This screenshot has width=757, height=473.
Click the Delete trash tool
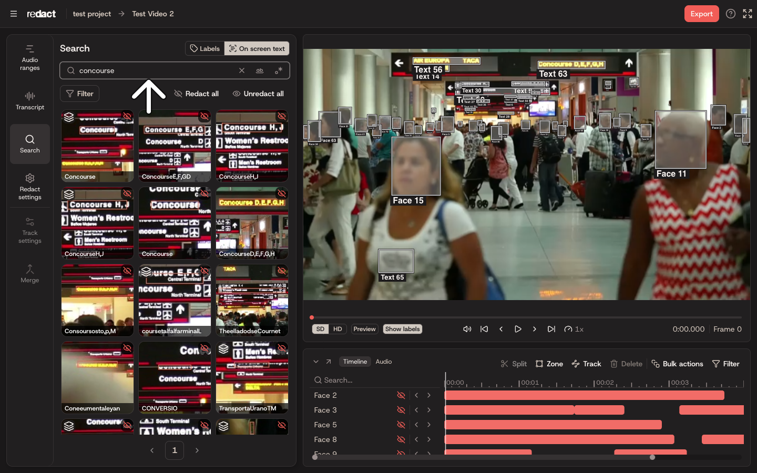[x=626, y=364]
